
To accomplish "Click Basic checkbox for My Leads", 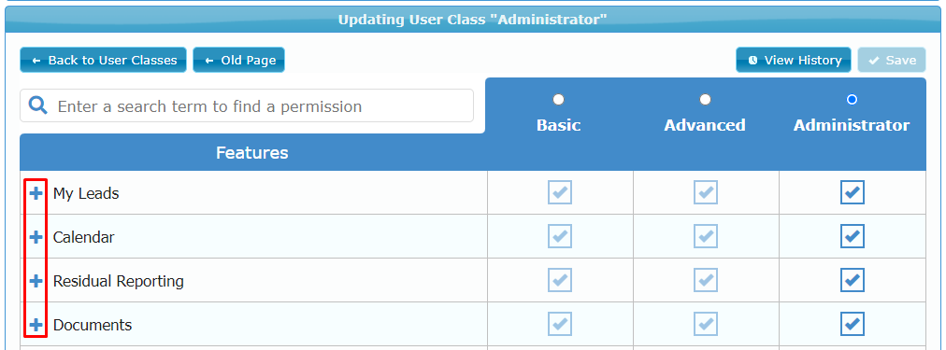I will tap(560, 193).
